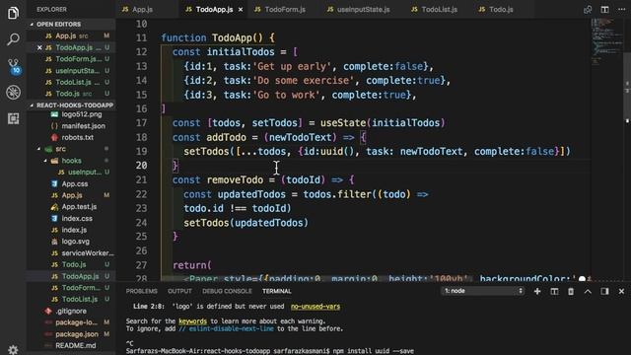
Task: Click the code minimap overview
Action: point(606,42)
